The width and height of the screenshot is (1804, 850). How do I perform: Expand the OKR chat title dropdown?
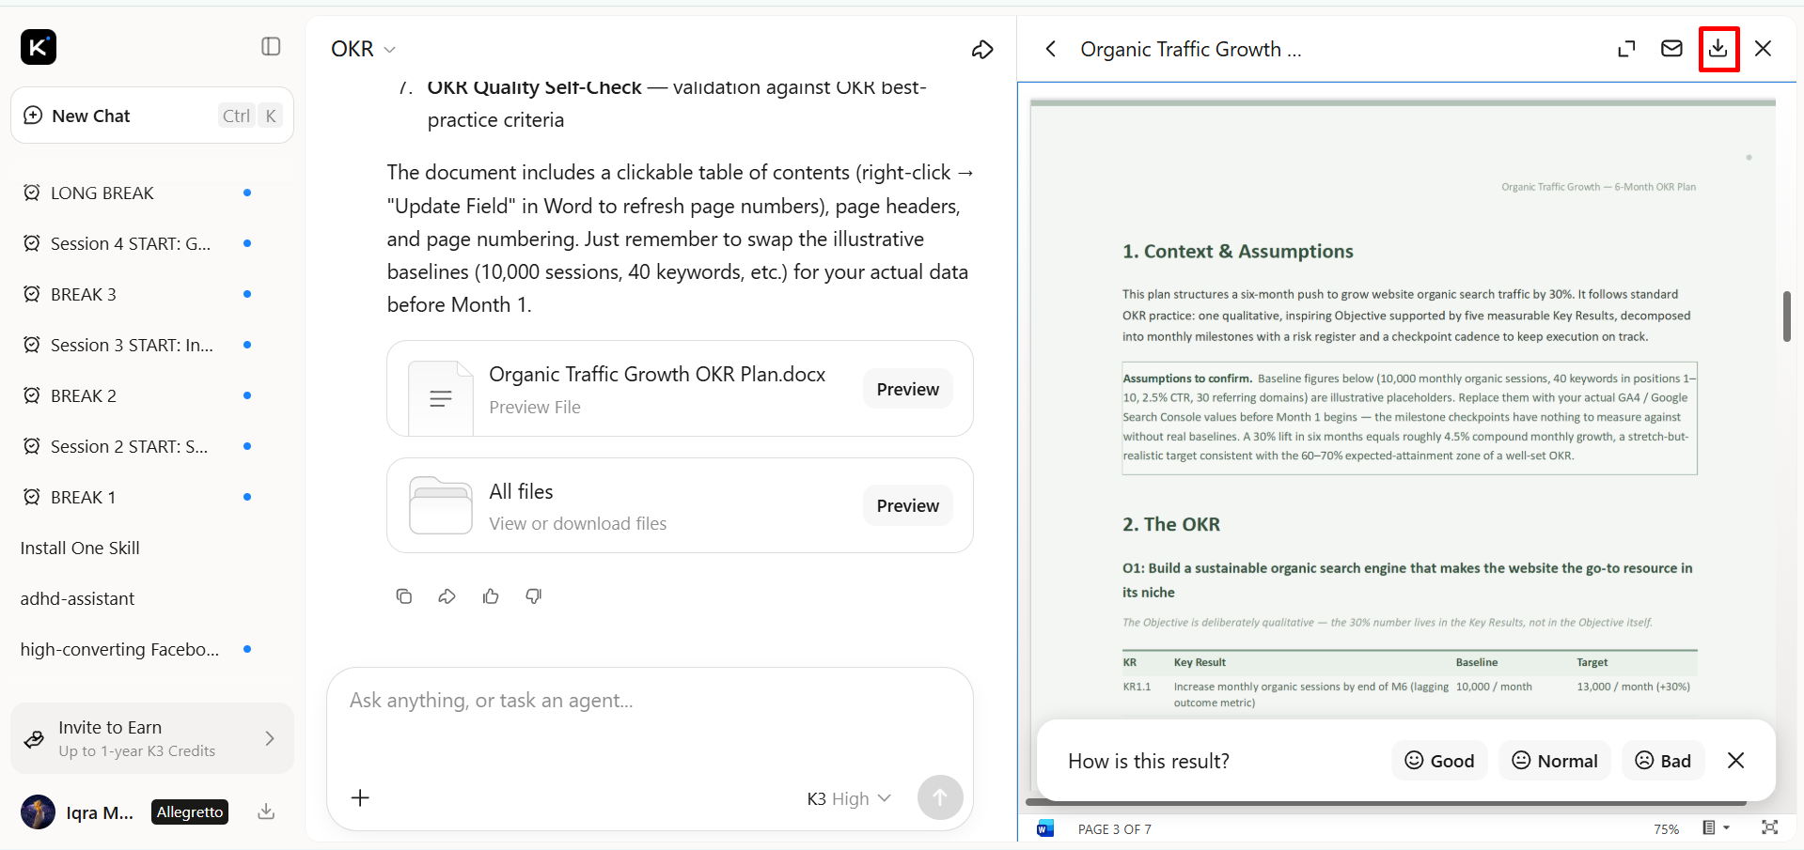[363, 49]
